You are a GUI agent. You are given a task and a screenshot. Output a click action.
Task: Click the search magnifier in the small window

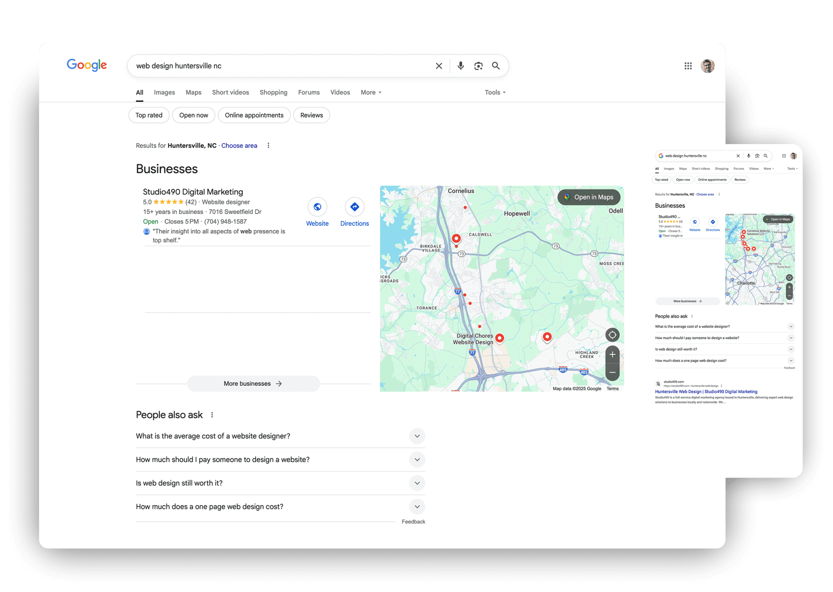pyautogui.click(x=765, y=156)
